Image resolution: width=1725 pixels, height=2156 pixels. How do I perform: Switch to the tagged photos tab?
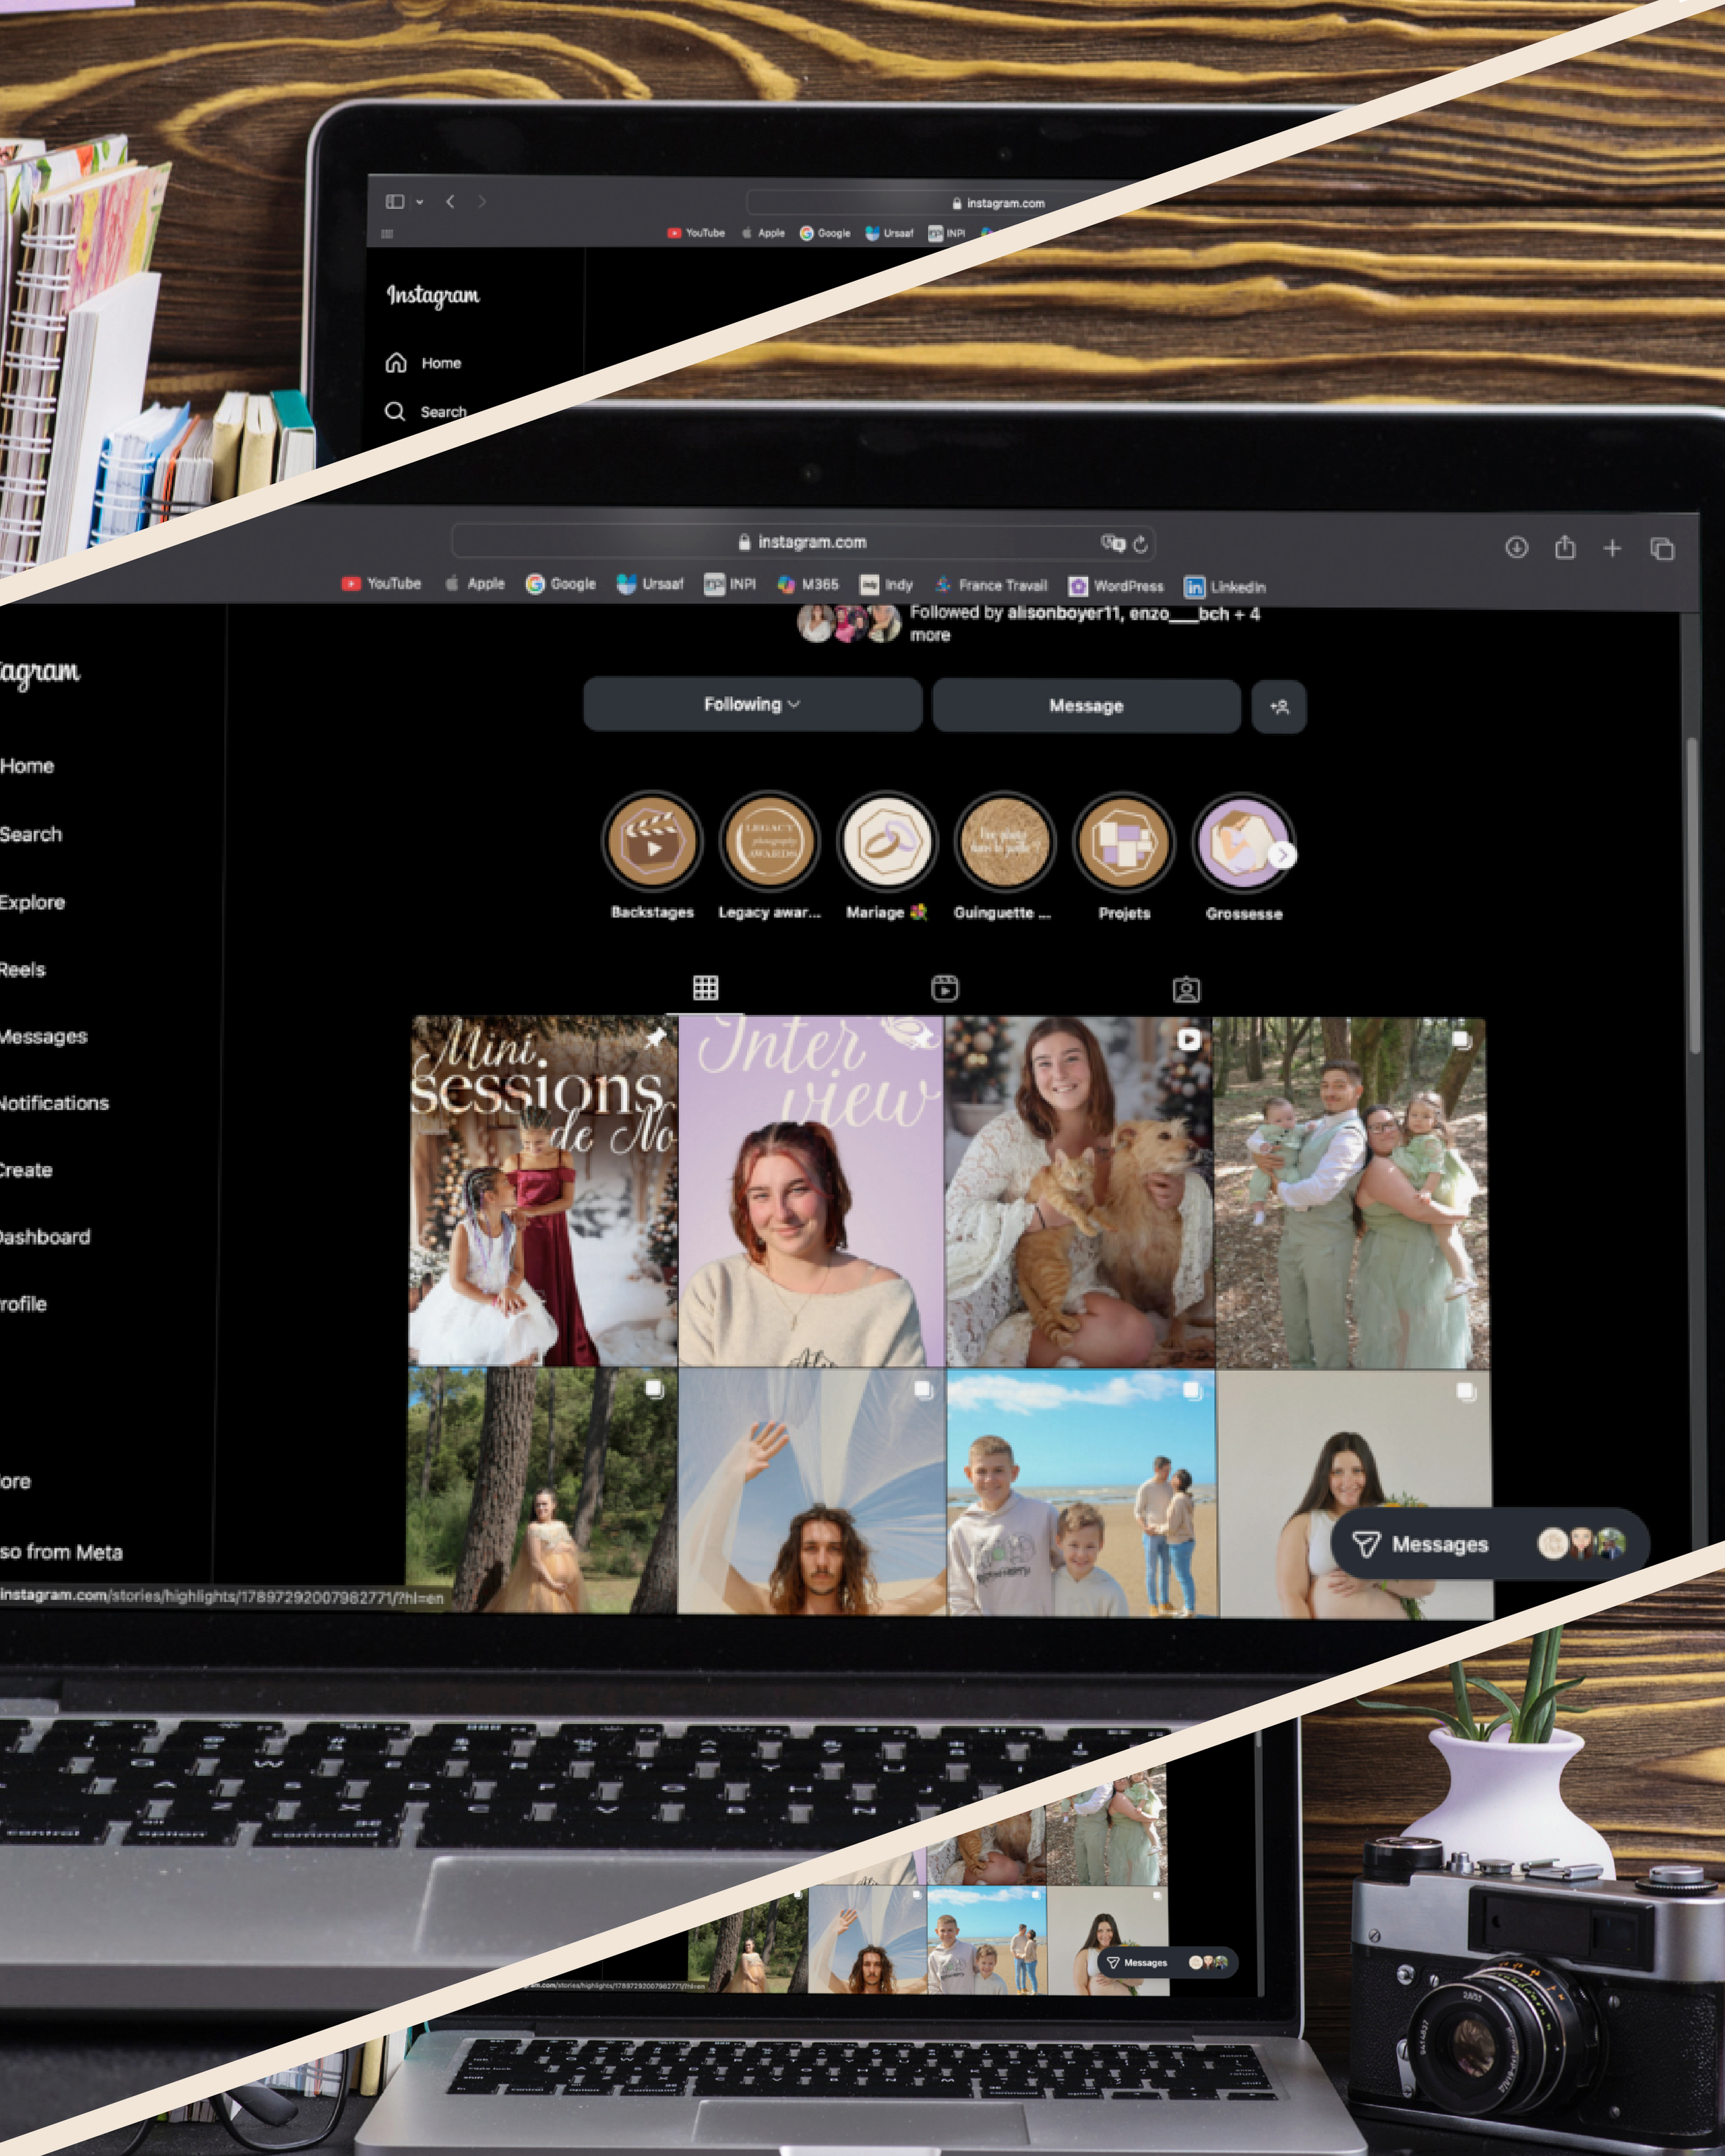[1186, 990]
